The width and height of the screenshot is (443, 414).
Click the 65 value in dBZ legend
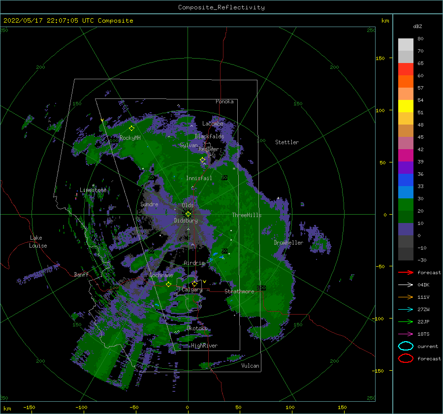tap(420, 64)
